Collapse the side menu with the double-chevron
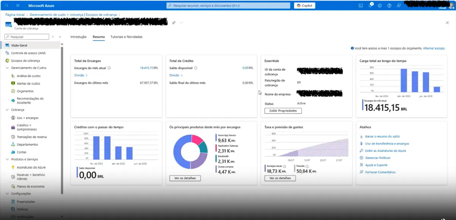Screen dimensions: 456x220 [x=60, y=37]
